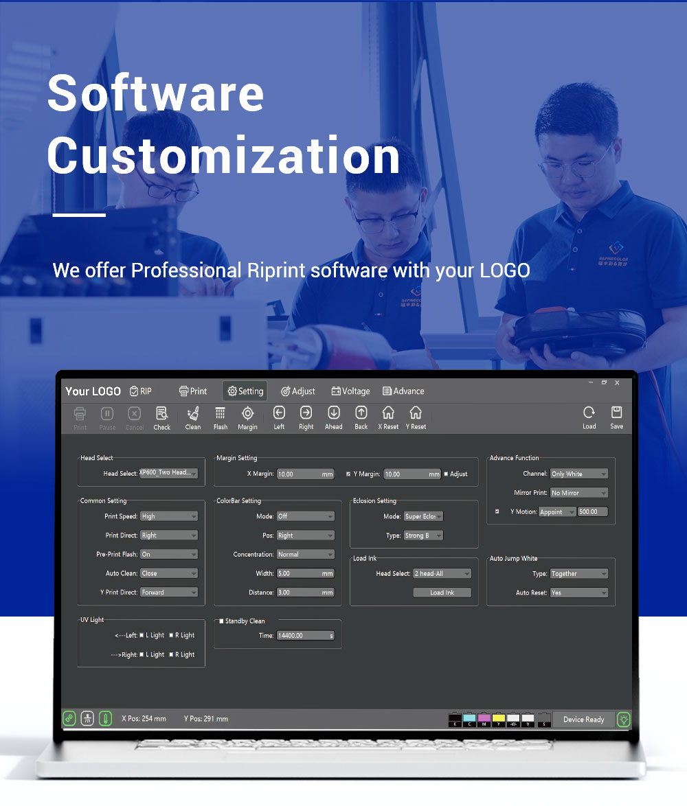Click the green link status icon
Image resolution: width=687 pixels, height=806 pixels.
pos(69,718)
